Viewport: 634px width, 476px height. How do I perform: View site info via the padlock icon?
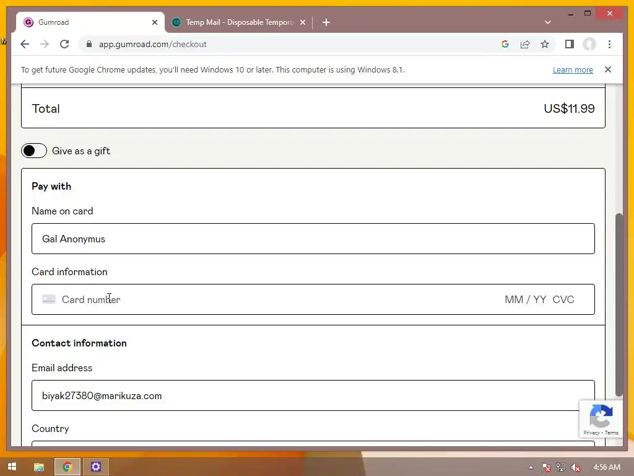(89, 44)
